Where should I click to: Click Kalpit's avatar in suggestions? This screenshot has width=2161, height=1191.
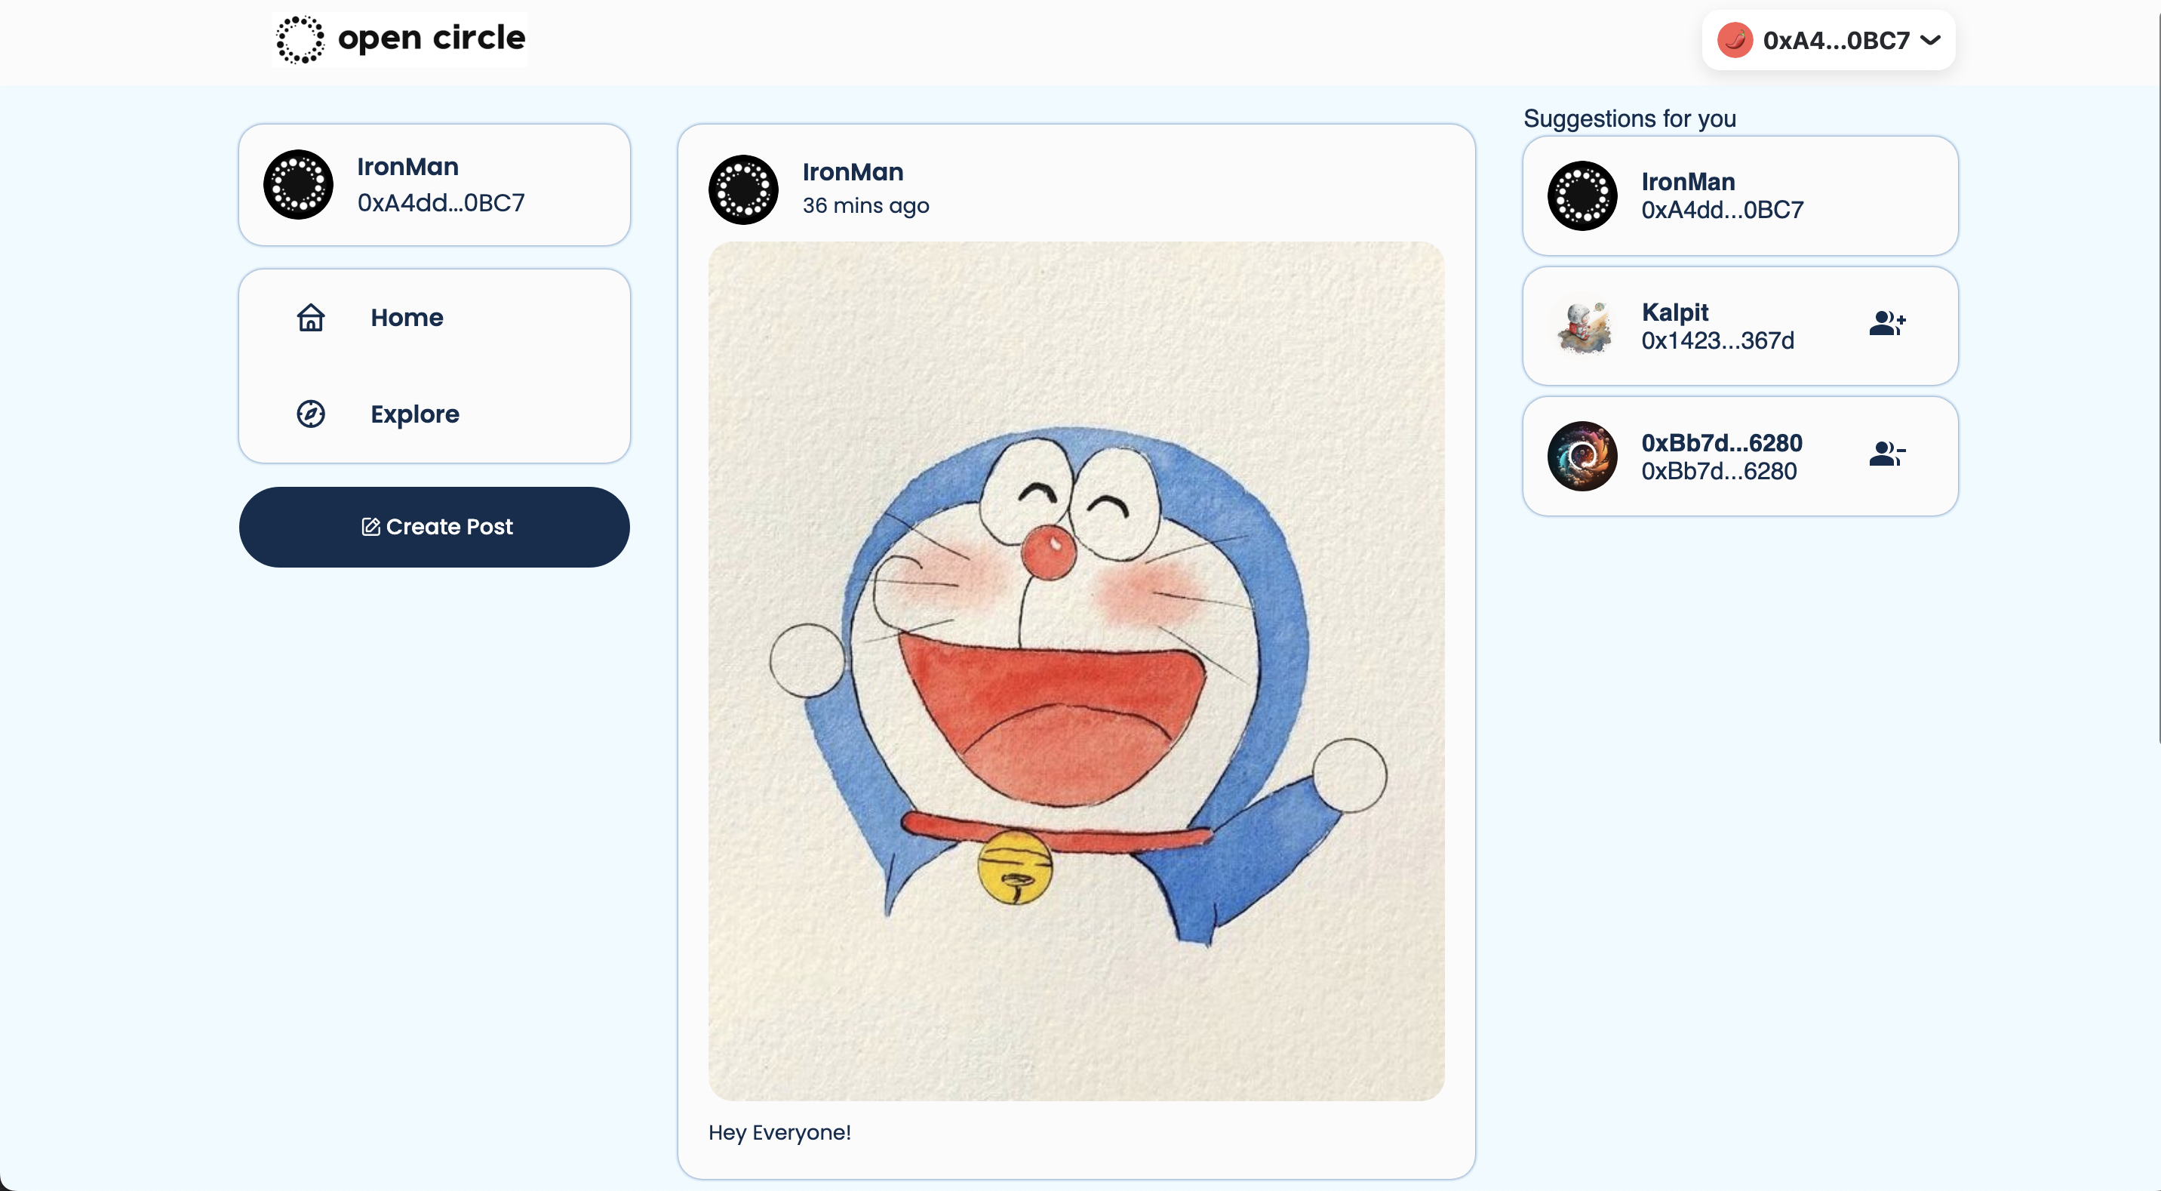(1582, 327)
